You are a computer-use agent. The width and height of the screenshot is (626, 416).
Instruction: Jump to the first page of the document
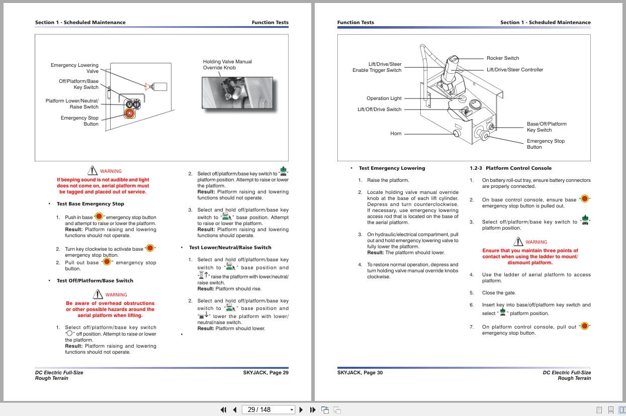point(223,409)
